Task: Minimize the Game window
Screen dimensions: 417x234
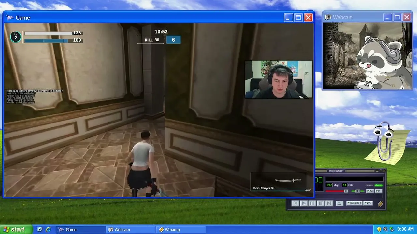Action: tap(288, 18)
